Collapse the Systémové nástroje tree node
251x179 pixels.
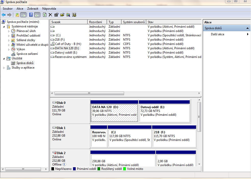4,26
